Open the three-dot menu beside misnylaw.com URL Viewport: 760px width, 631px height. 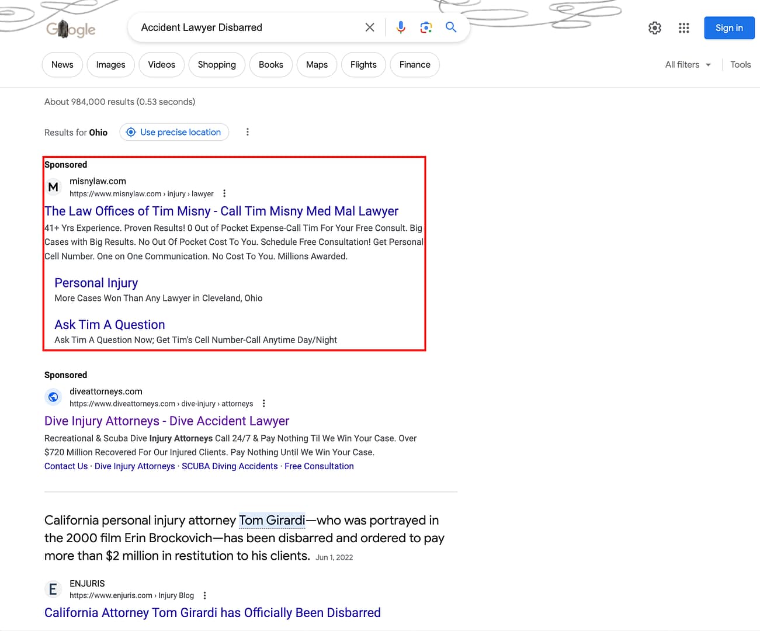(224, 193)
